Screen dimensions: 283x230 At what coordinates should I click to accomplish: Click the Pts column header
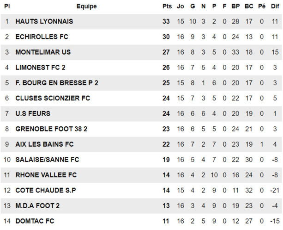point(167,6)
